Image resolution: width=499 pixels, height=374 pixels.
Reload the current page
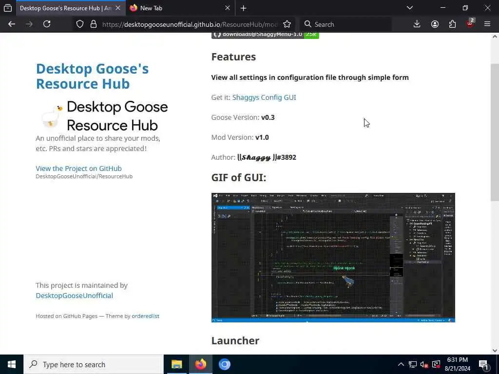(x=47, y=24)
